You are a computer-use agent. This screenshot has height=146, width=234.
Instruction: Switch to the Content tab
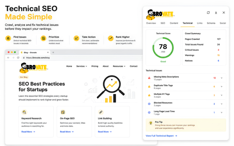[x=174, y=23]
